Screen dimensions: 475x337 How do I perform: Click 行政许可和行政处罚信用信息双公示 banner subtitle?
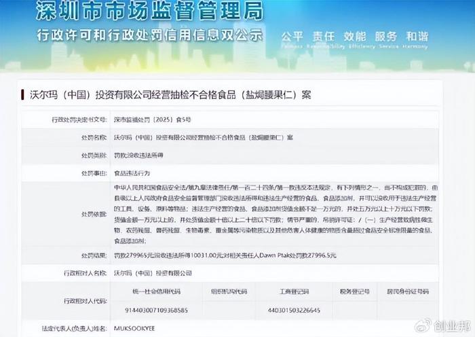149,35
